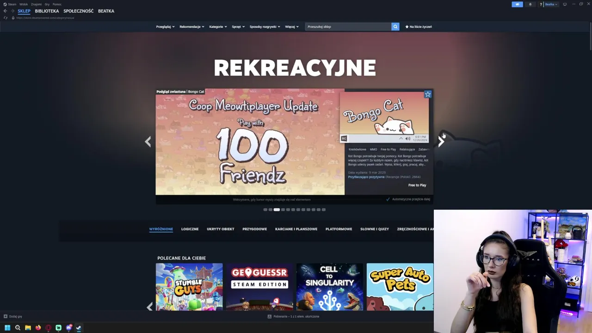Show next featured game in carousel

[x=441, y=142]
